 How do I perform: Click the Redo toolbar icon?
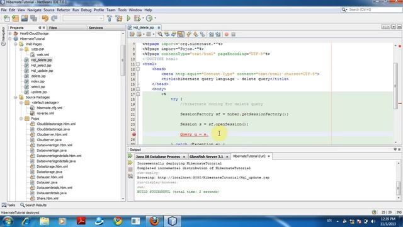point(54,18)
